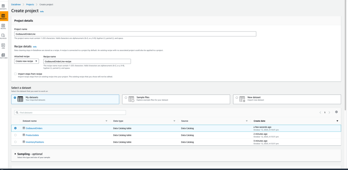Select the My datasets radio option
The height and width of the screenshot is (170, 348).
[x=15, y=97]
